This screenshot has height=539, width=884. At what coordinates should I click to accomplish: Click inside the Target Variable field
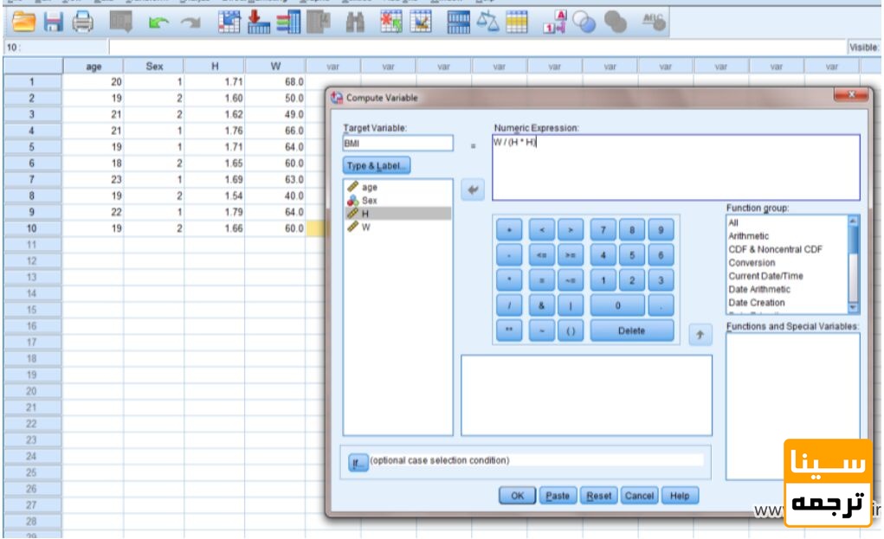397,143
